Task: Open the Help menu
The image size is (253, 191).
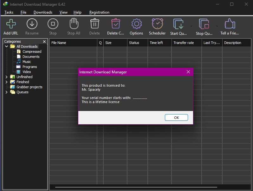Action: point(77,12)
